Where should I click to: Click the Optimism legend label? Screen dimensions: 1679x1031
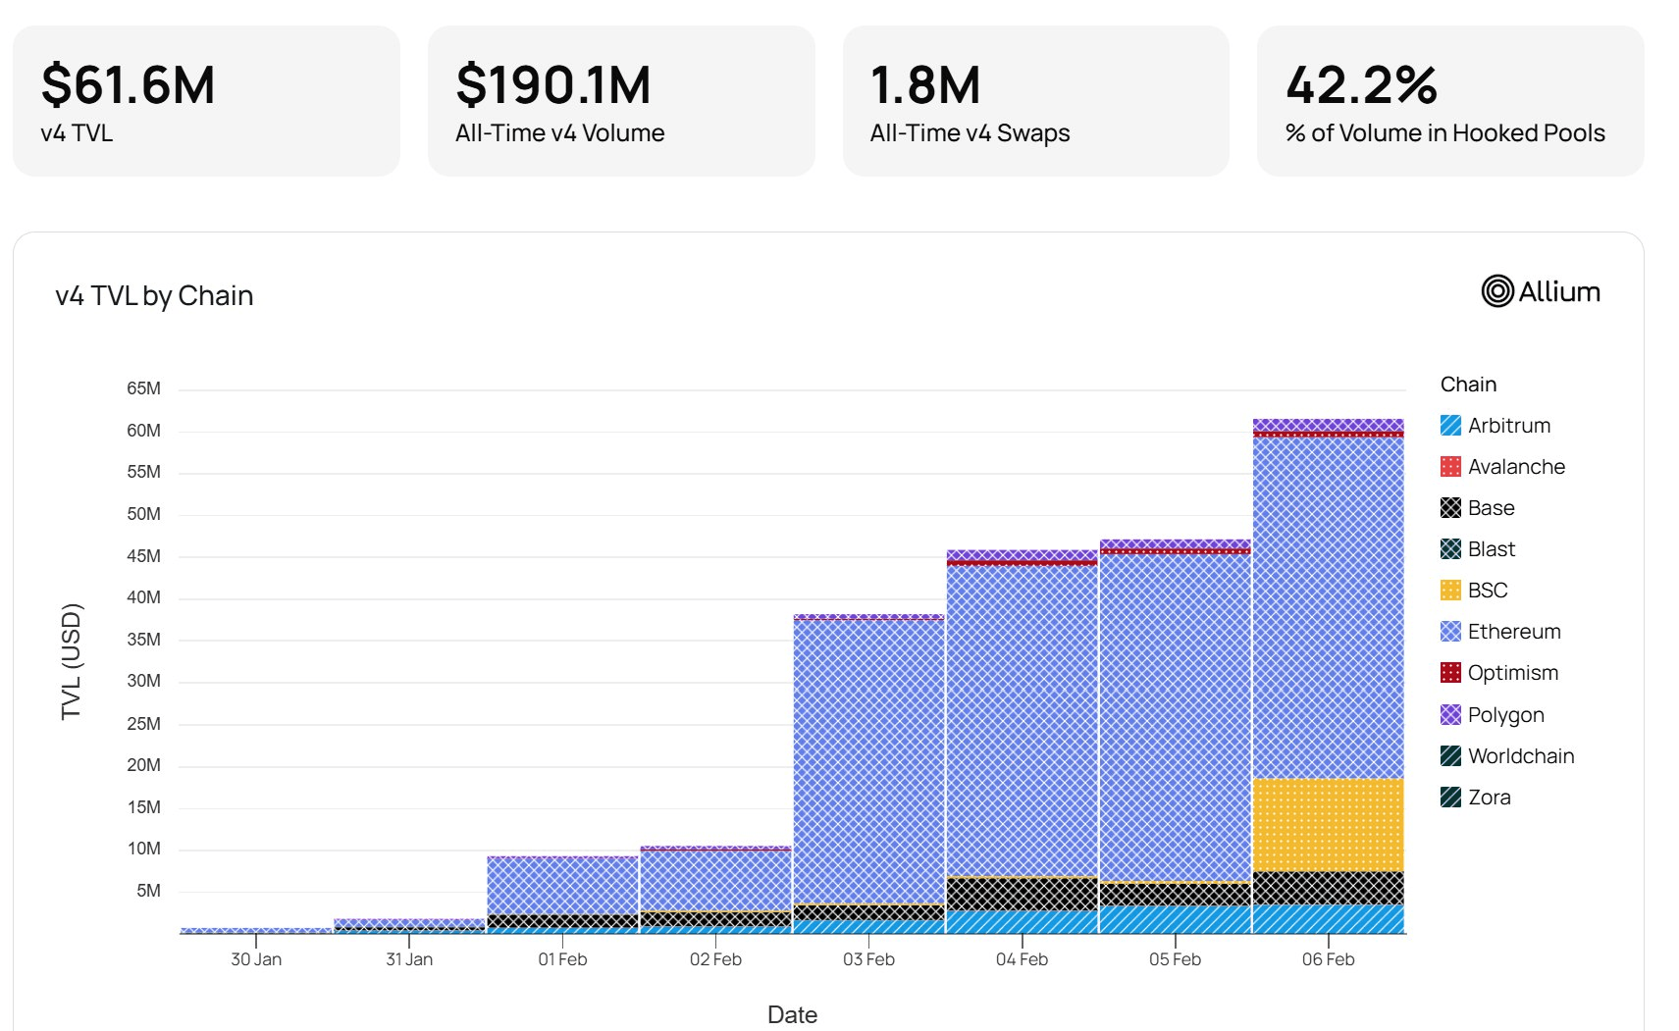[x=1513, y=672]
